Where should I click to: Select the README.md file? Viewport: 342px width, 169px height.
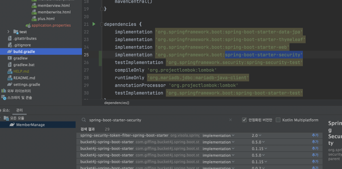24,78
